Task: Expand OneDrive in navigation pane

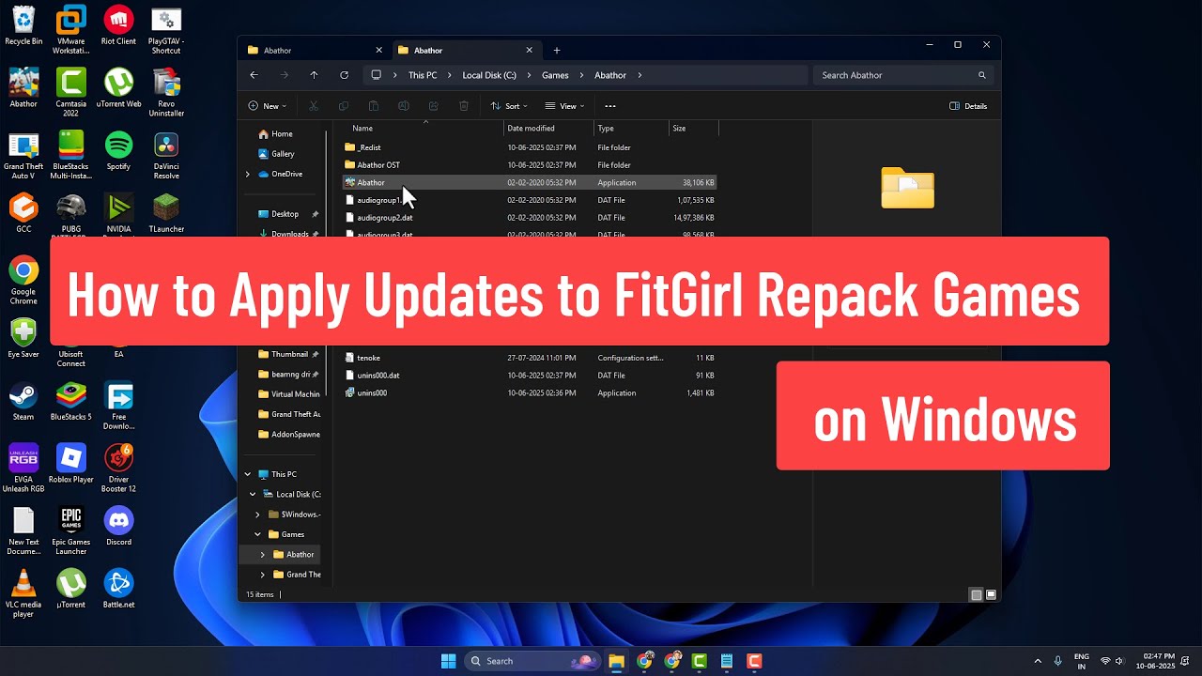Action: coord(248,174)
